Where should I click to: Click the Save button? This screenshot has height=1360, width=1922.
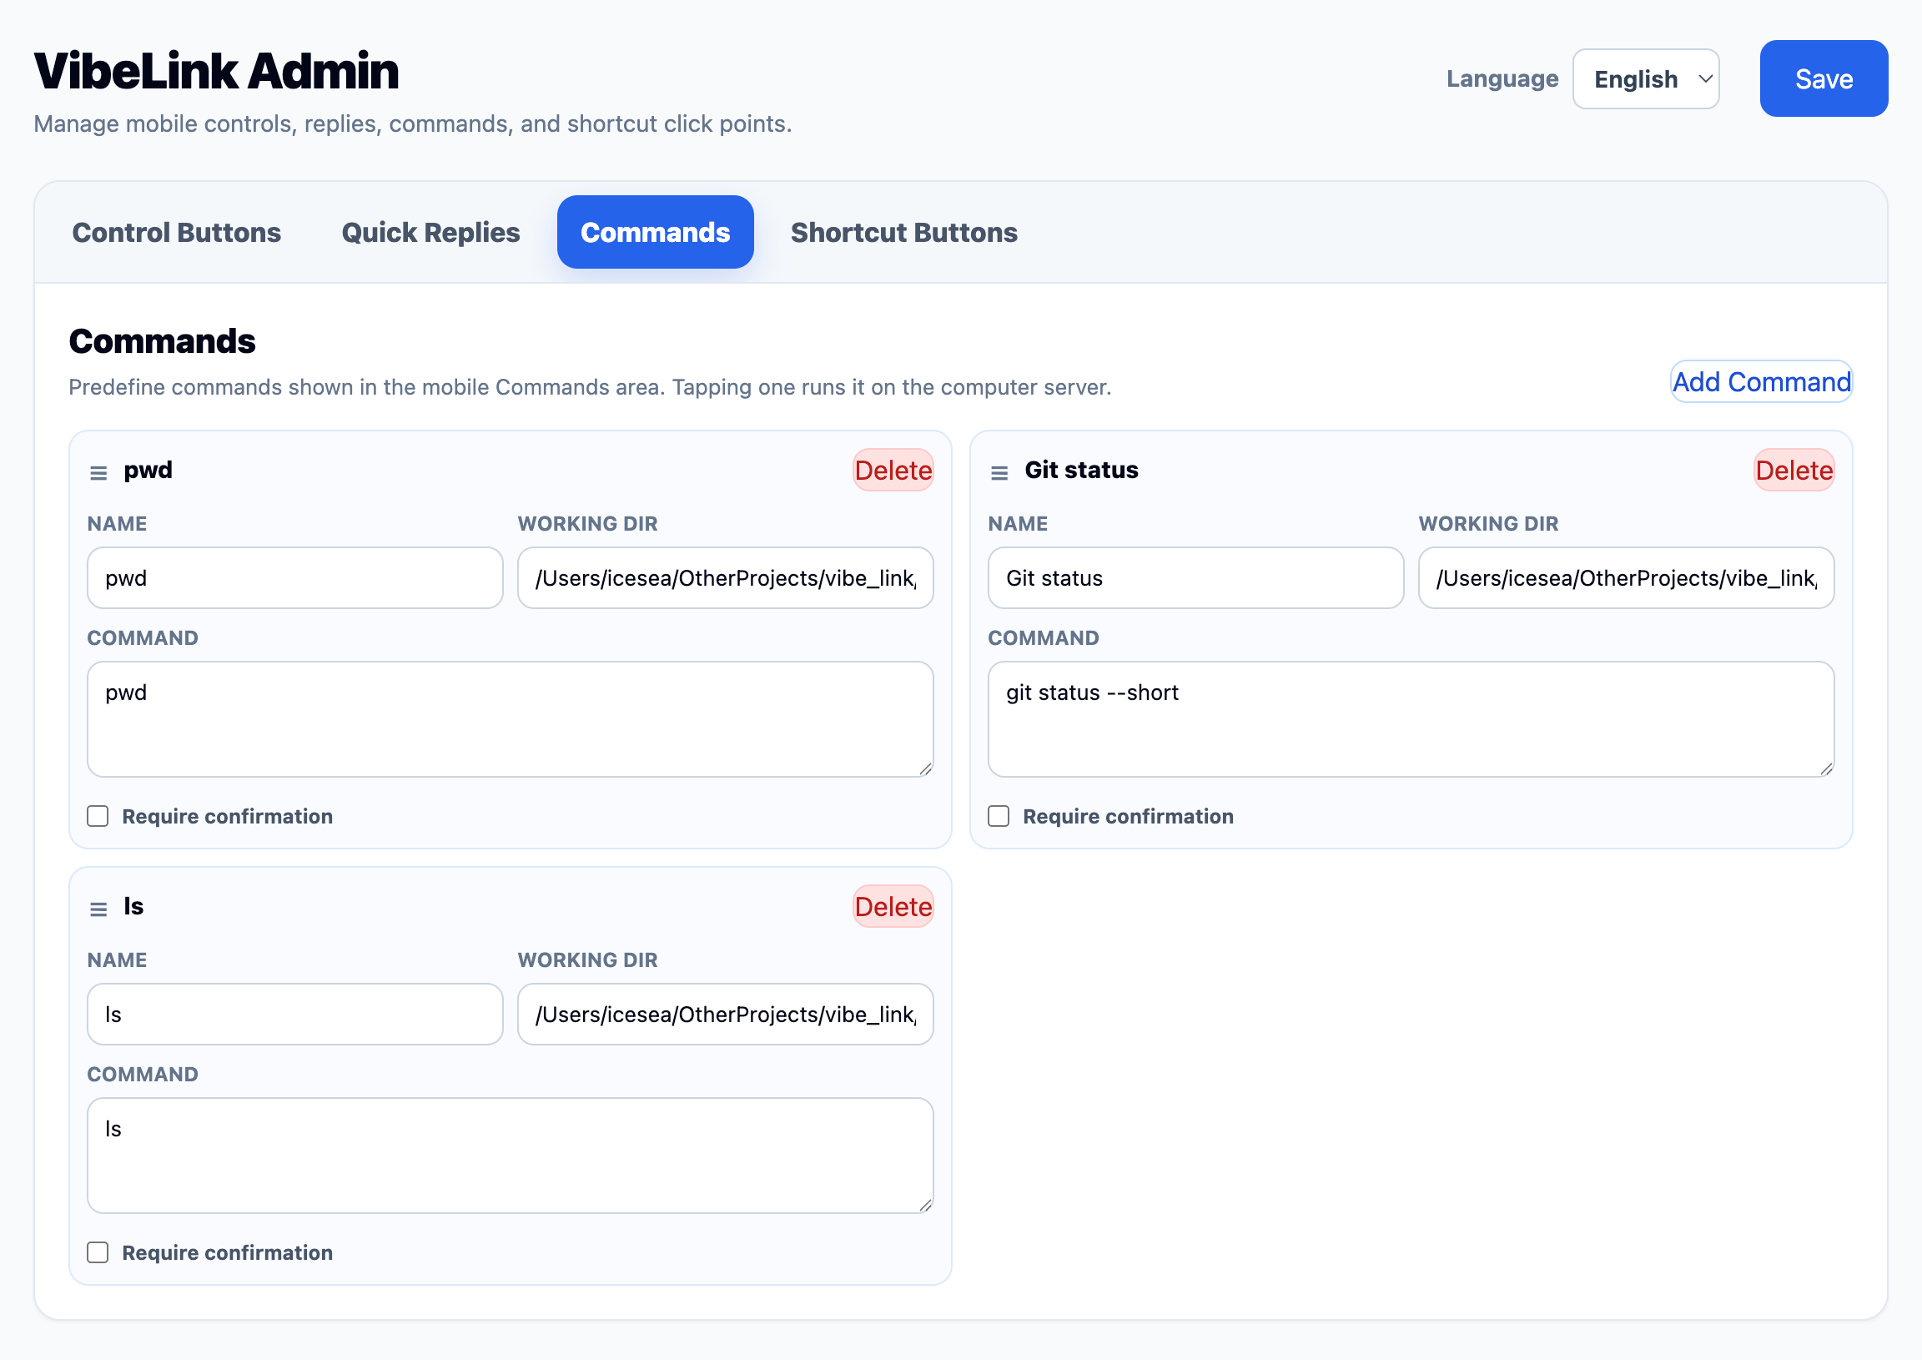(x=1824, y=78)
